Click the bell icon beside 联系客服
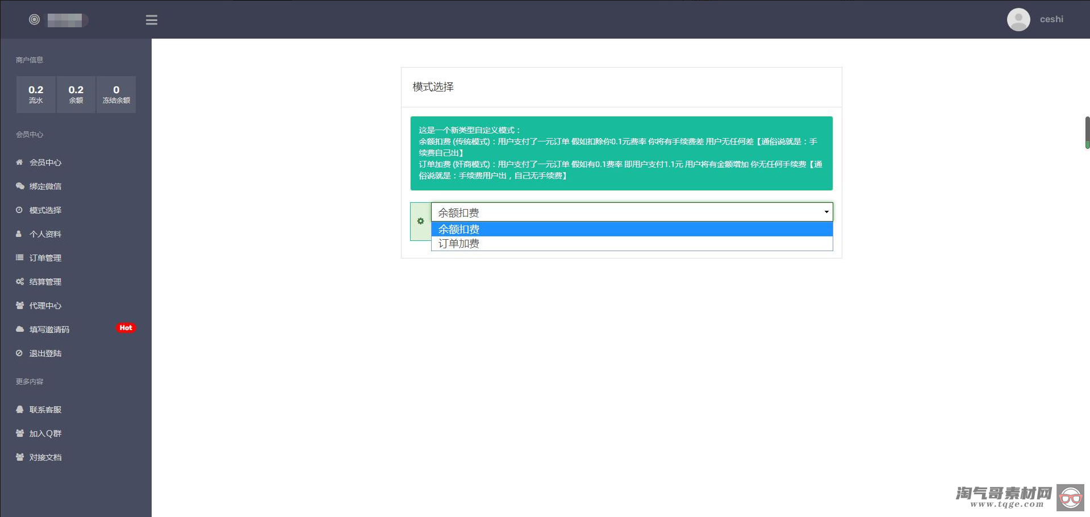1090x517 pixels. point(19,410)
